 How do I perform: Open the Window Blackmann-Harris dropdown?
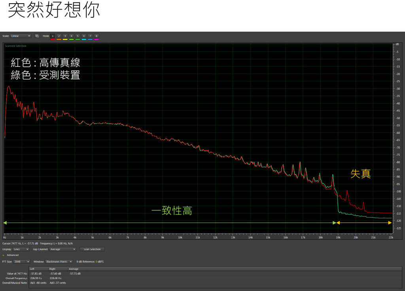[59, 262]
